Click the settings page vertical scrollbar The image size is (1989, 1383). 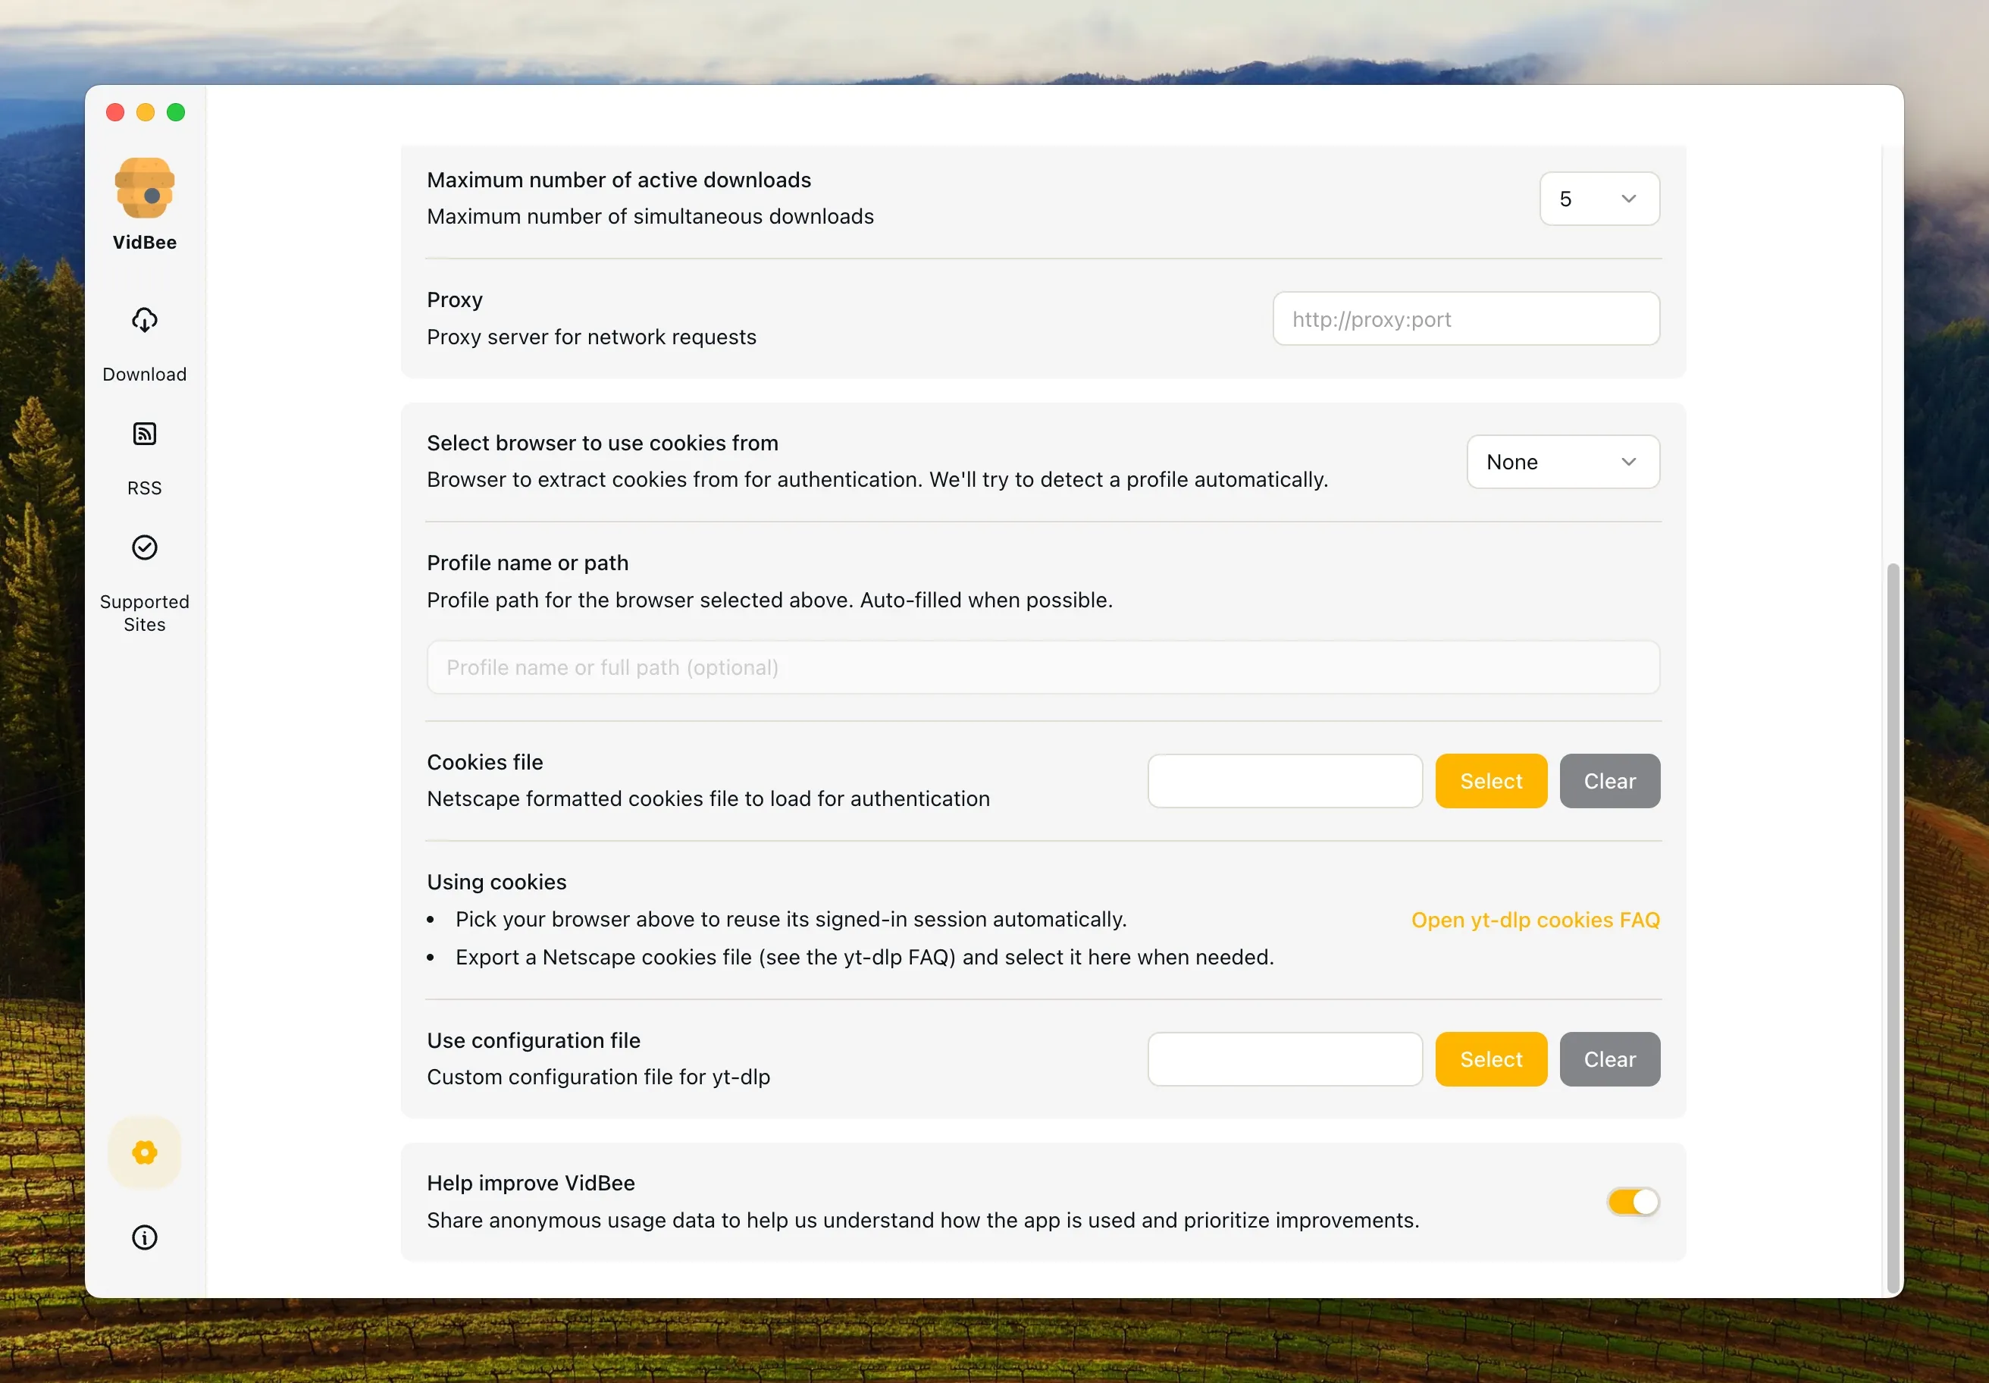click(1893, 927)
